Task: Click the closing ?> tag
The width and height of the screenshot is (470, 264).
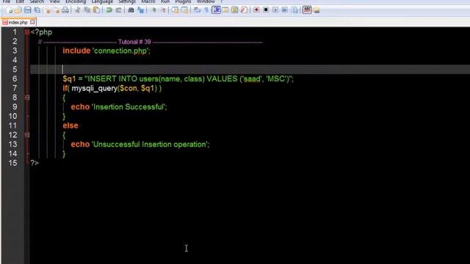Action: (35, 163)
